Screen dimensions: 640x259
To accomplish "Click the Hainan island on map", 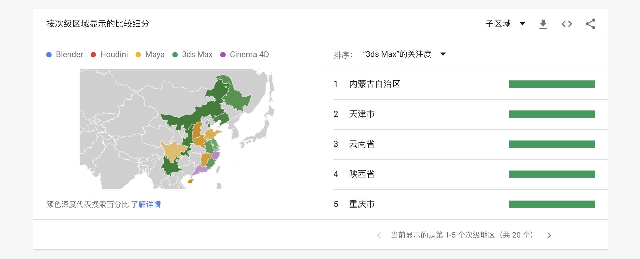I will tap(191, 181).
